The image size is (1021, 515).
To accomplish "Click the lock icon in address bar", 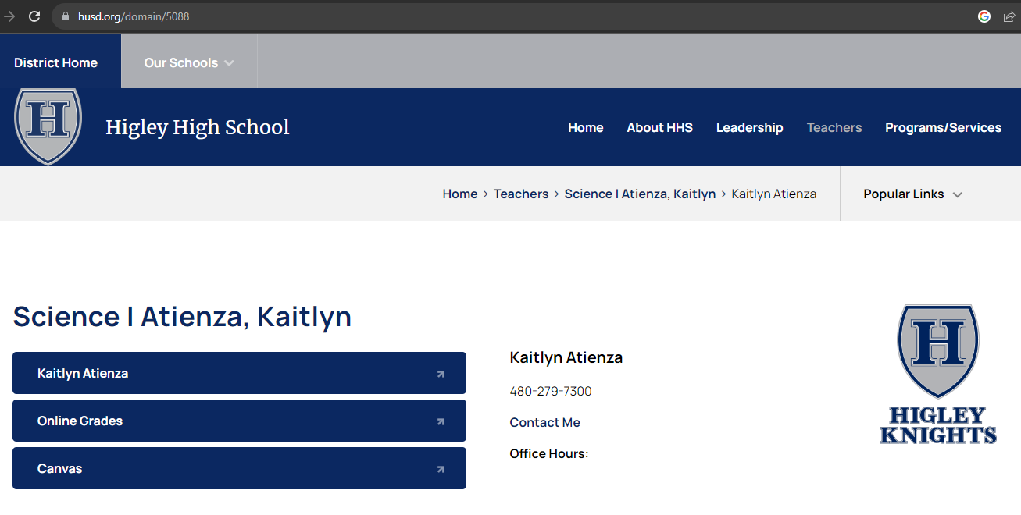I will click(65, 16).
